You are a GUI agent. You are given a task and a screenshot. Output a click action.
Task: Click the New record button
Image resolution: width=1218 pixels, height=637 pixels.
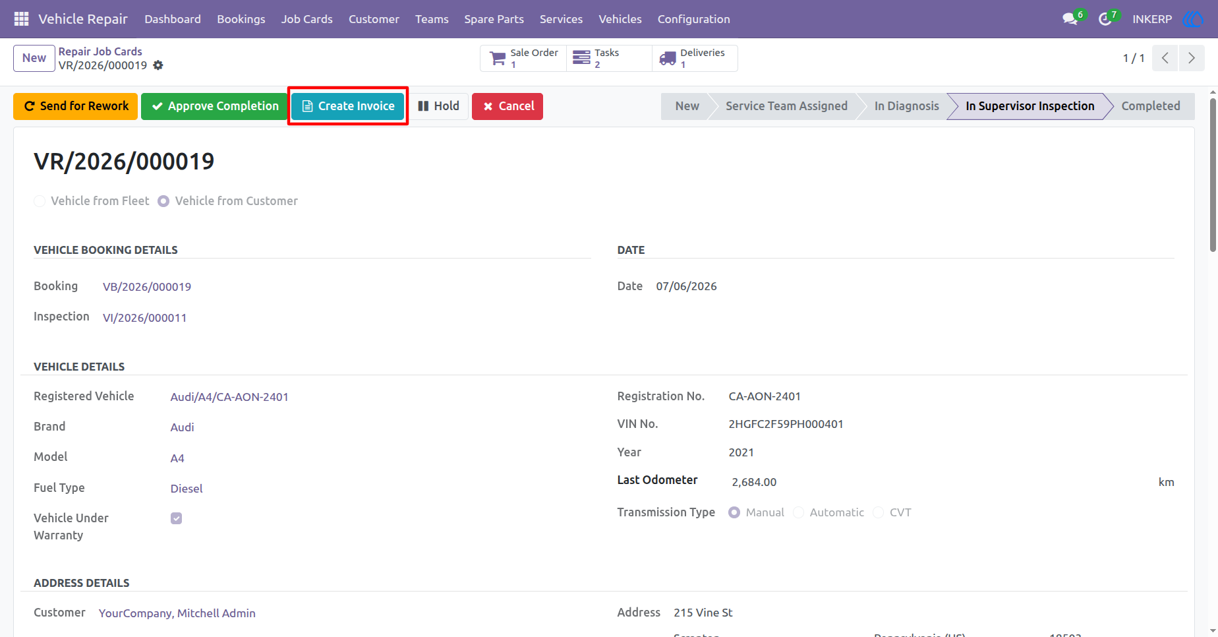[x=34, y=58]
